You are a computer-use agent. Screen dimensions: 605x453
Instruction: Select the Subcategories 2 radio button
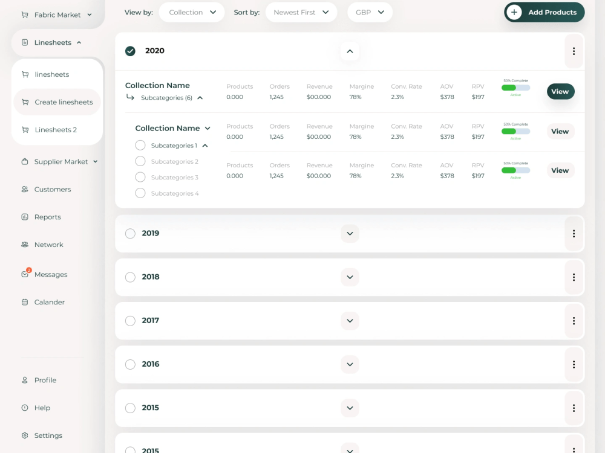tap(140, 161)
